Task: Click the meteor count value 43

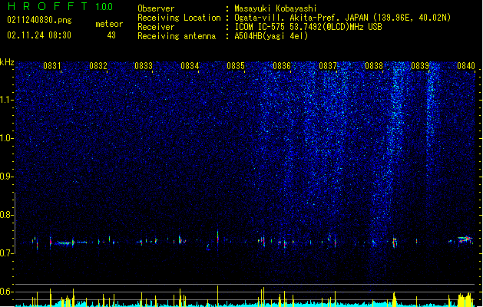Action: (x=111, y=35)
